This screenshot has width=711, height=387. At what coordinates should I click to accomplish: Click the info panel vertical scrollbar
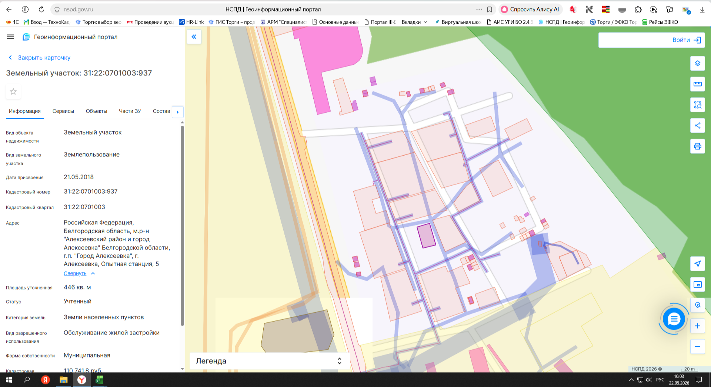[182, 225]
